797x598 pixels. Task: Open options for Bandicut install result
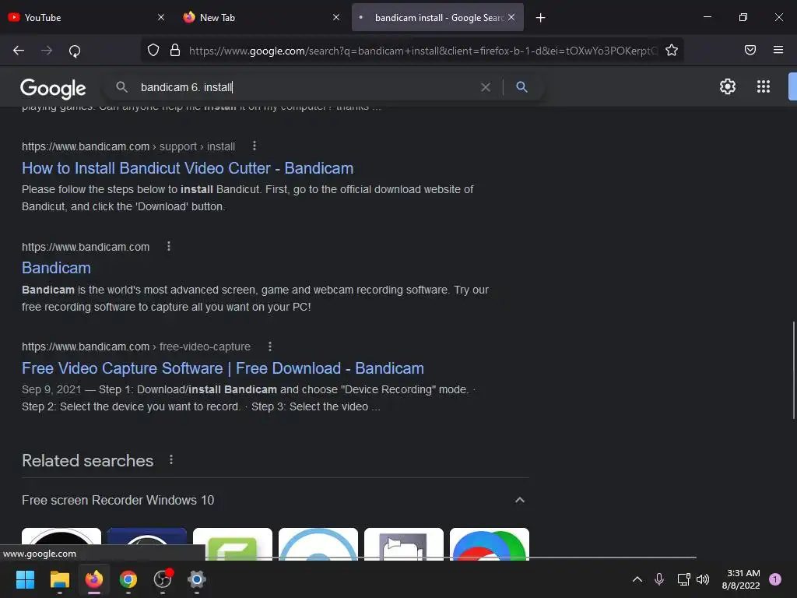click(255, 146)
